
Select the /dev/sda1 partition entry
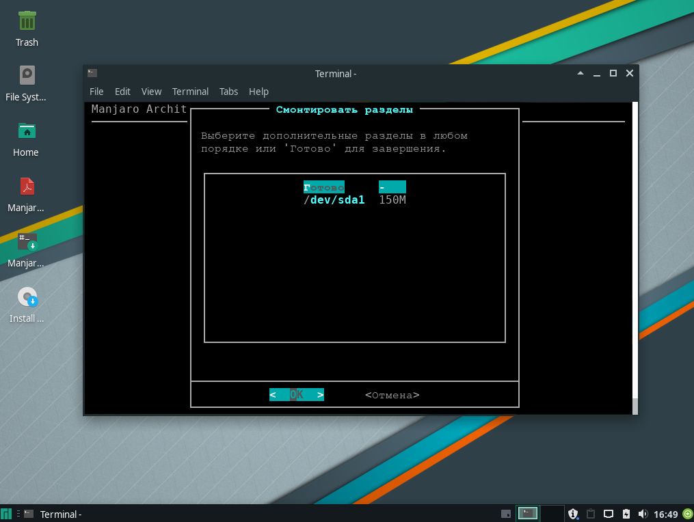[334, 200]
